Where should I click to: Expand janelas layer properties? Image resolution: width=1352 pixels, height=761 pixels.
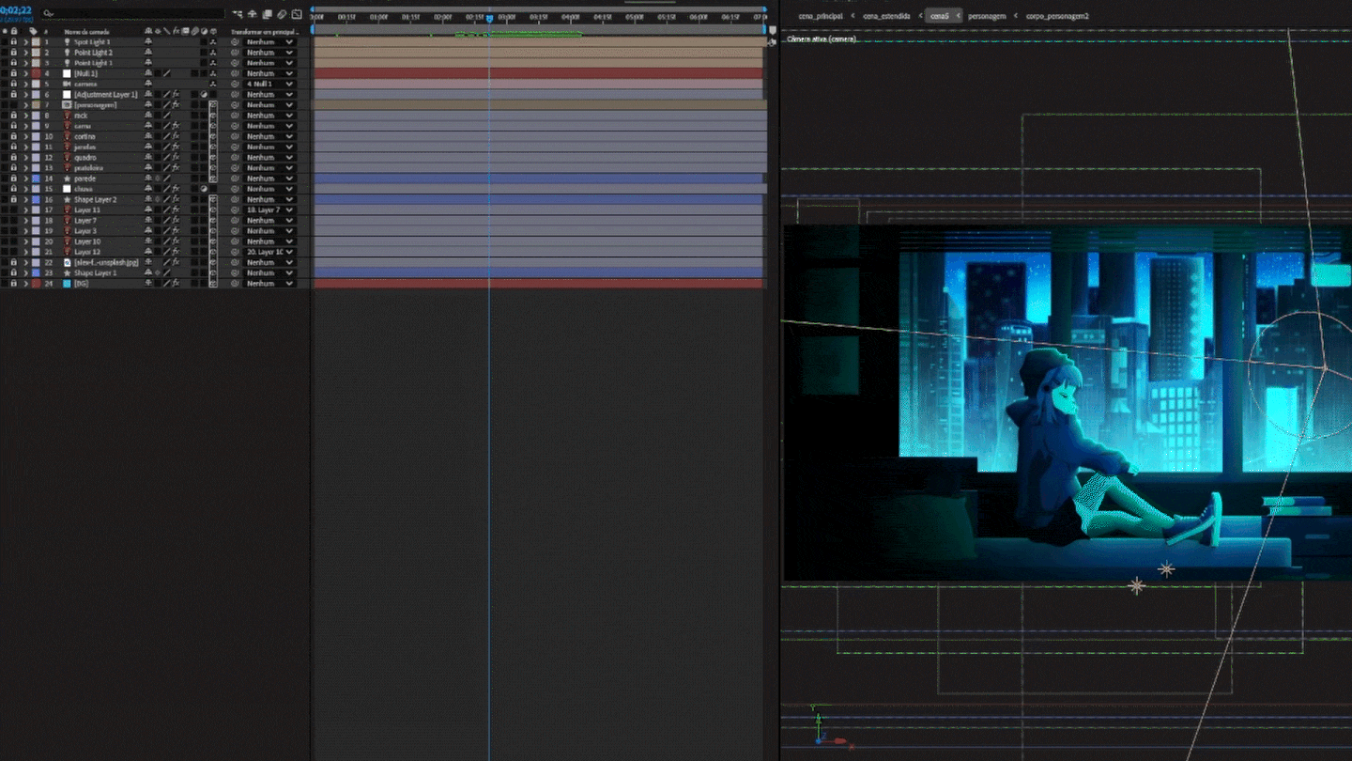[x=25, y=147]
